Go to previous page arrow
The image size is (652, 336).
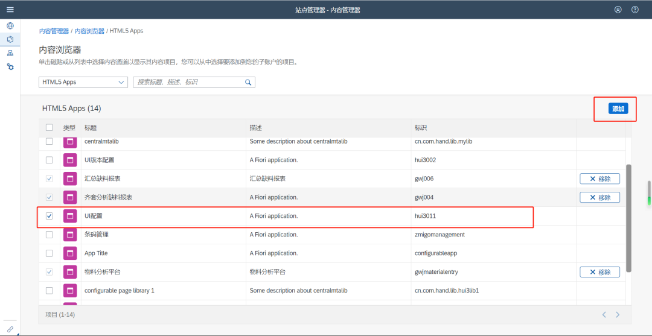[604, 315]
